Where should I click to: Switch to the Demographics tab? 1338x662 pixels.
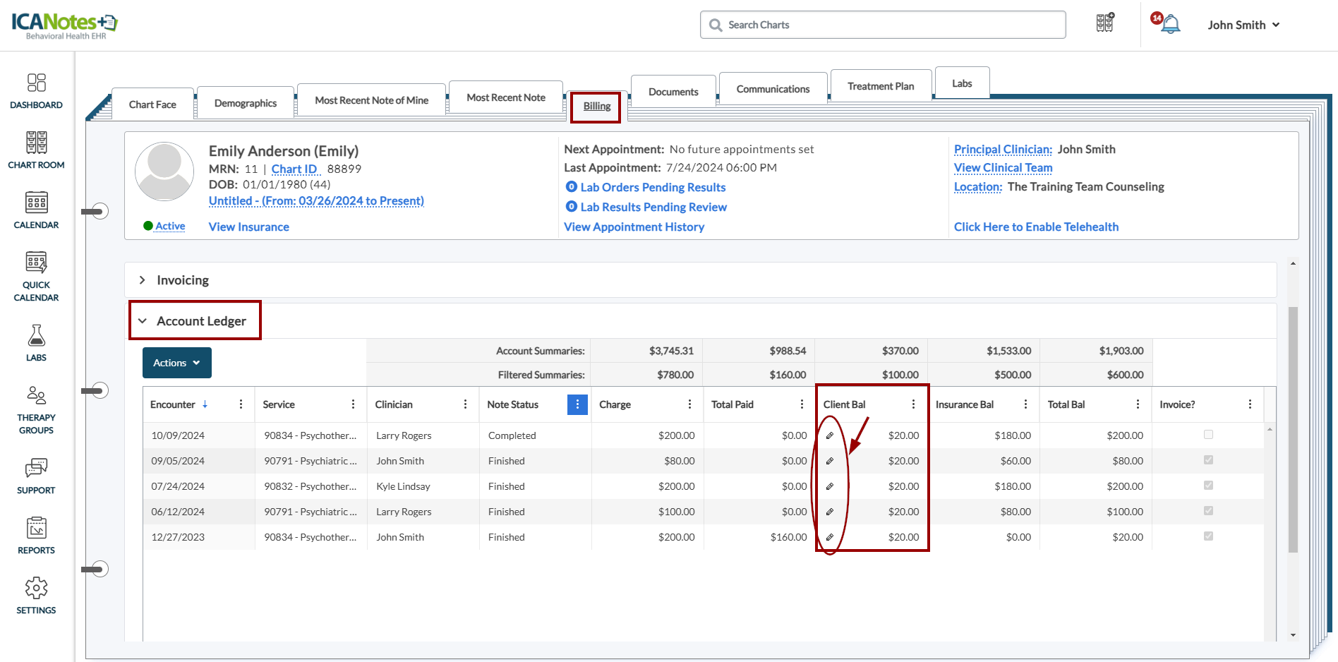coord(245,103)
